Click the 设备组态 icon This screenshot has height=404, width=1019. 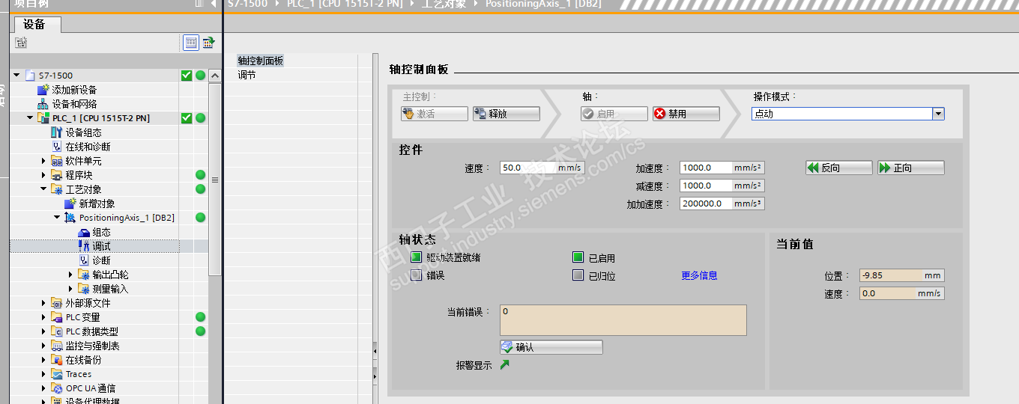pos(57,132)
